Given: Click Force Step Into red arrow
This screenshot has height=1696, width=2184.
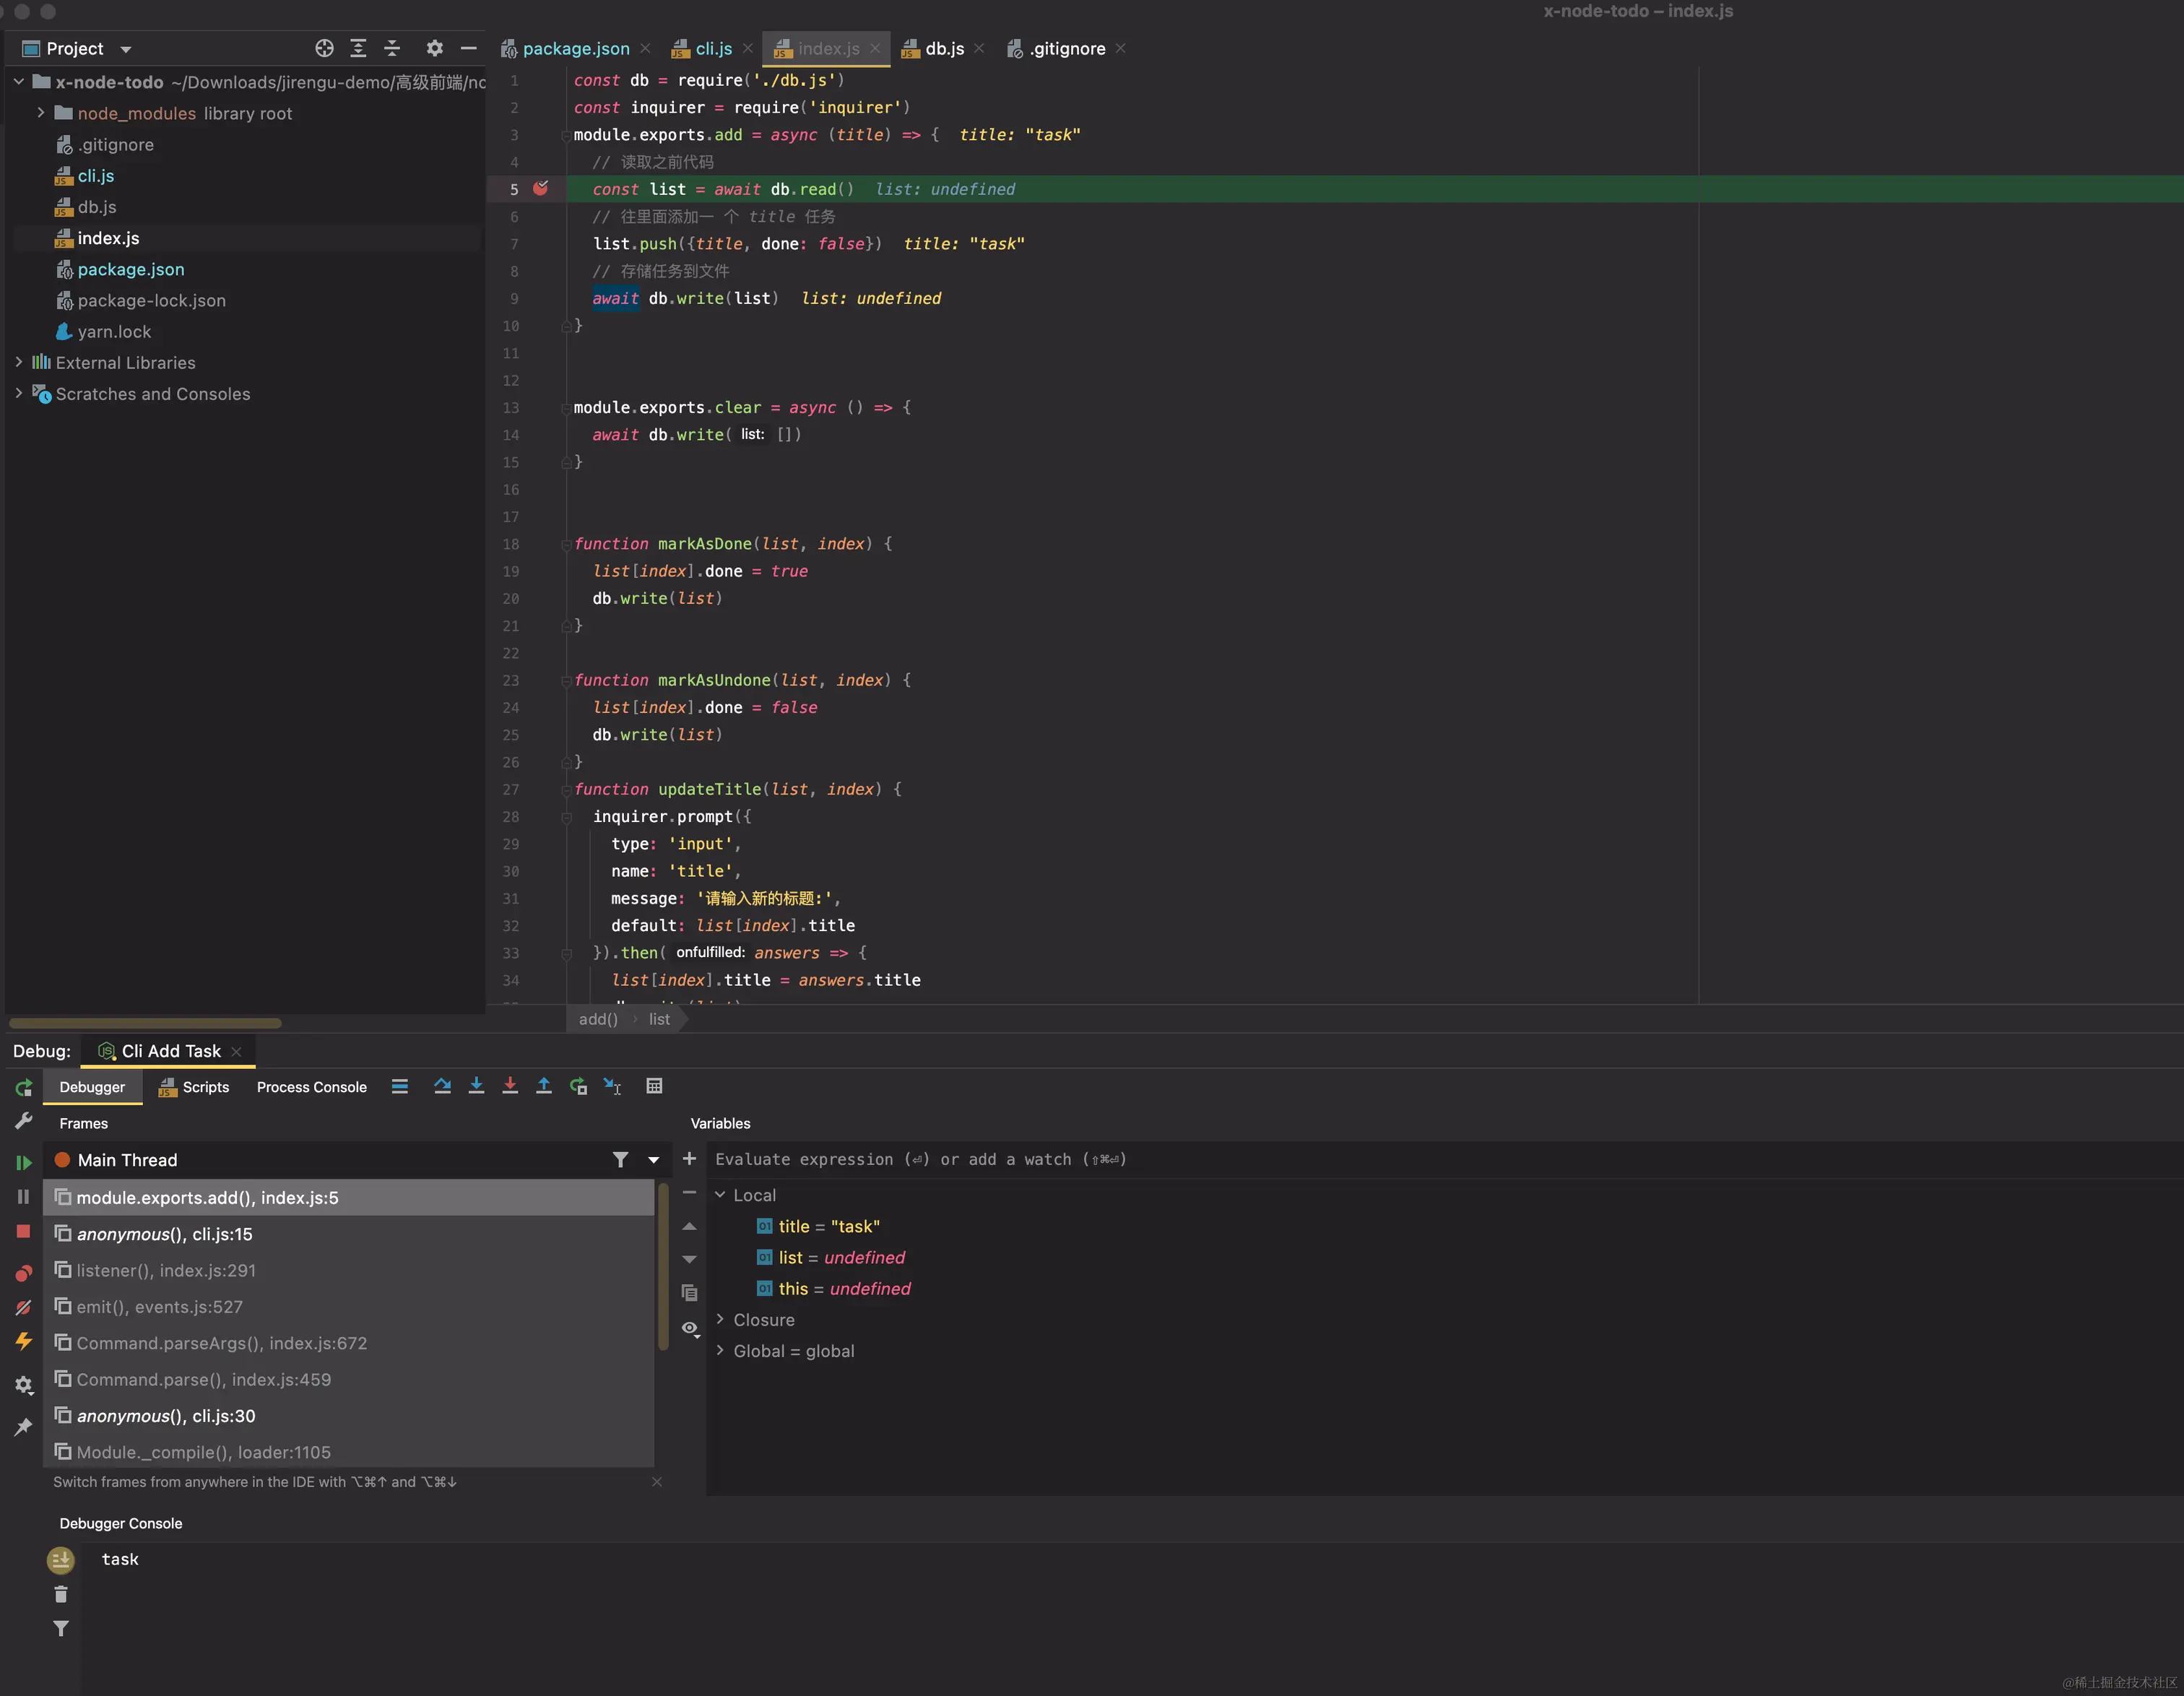Looking at the screenshot, I should coord(510,1086).
